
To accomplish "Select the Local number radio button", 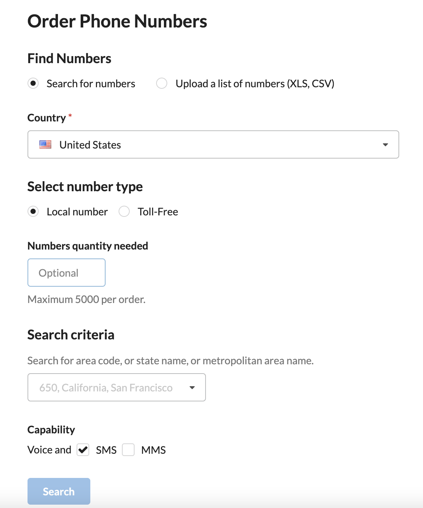I will 33,212.
